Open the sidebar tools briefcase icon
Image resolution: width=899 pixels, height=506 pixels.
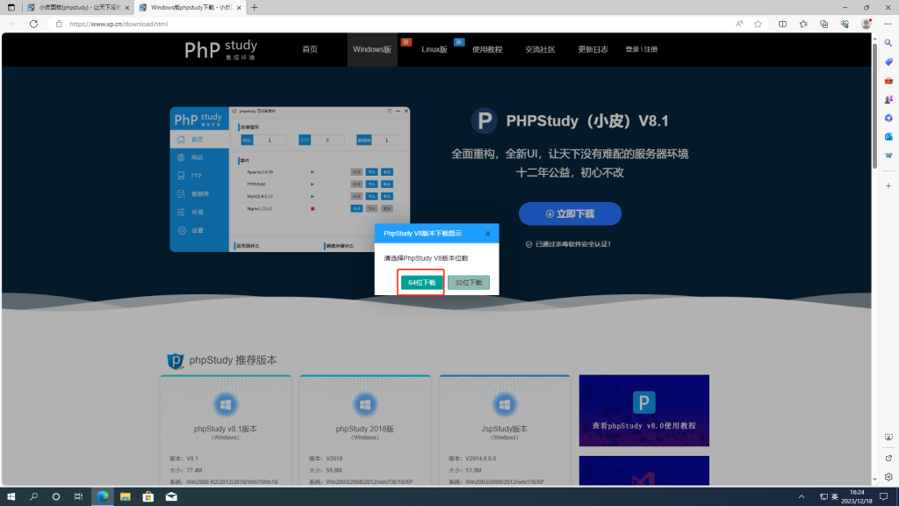click(888, 81)
